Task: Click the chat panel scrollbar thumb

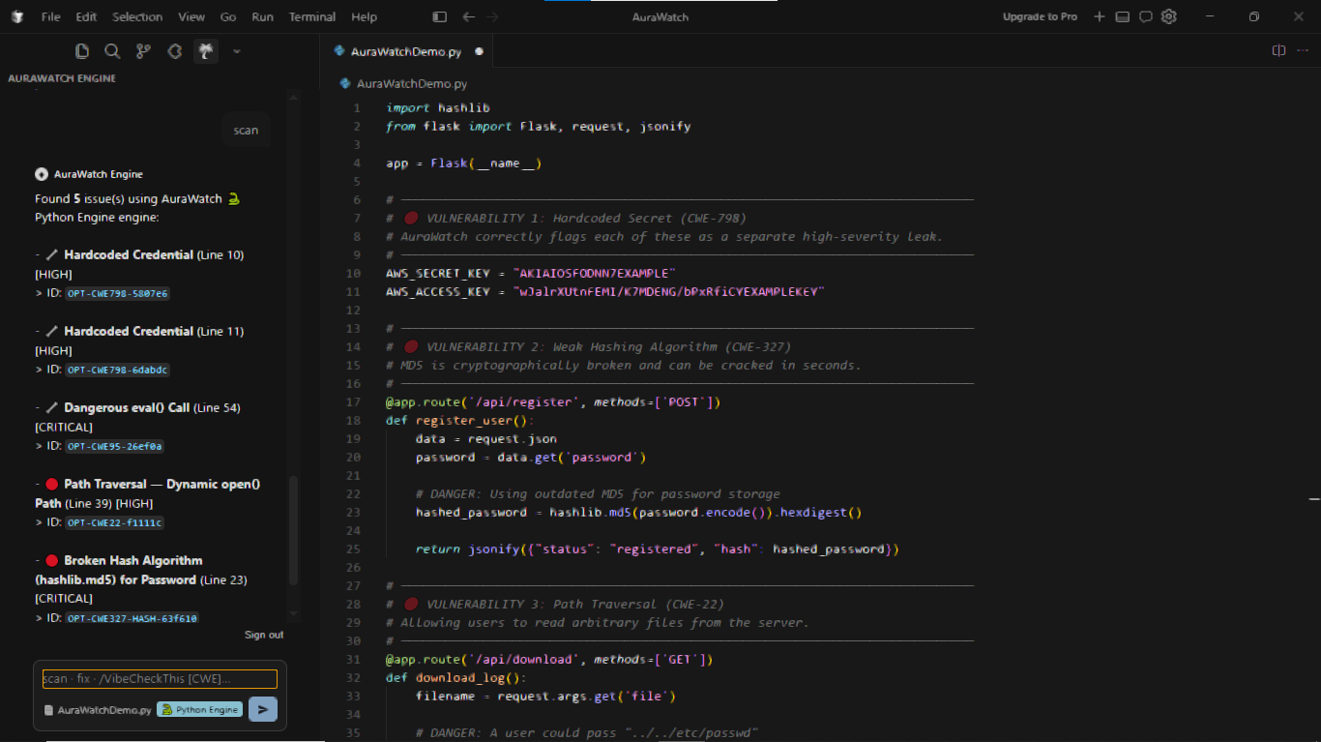Action: pos(294,530)
